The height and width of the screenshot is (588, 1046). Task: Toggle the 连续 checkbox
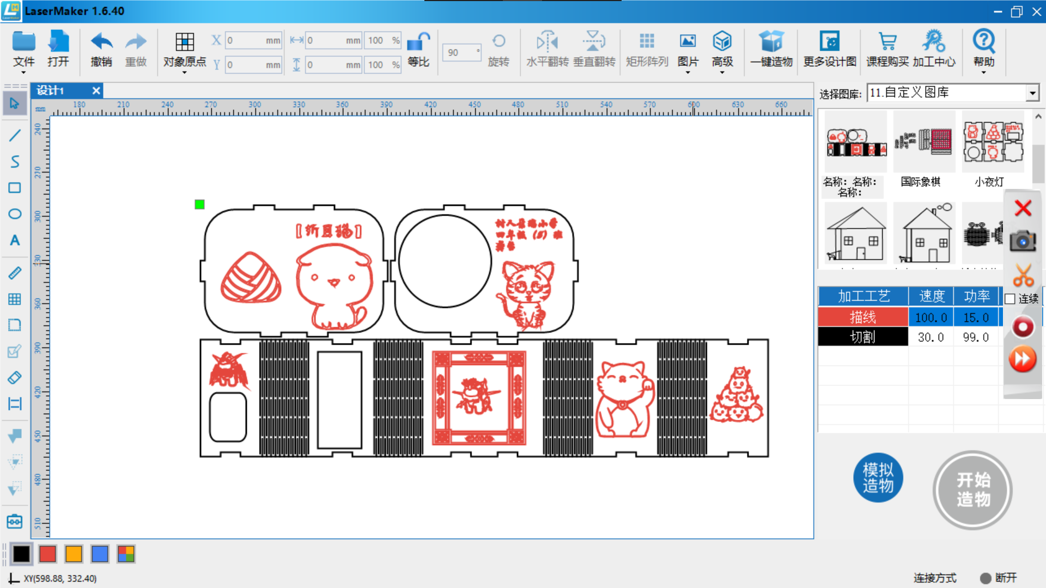coord(1009,299)
